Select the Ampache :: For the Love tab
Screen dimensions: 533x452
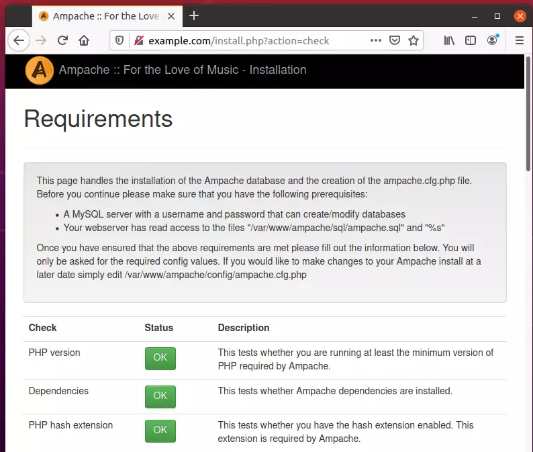[x=107, y=16]
